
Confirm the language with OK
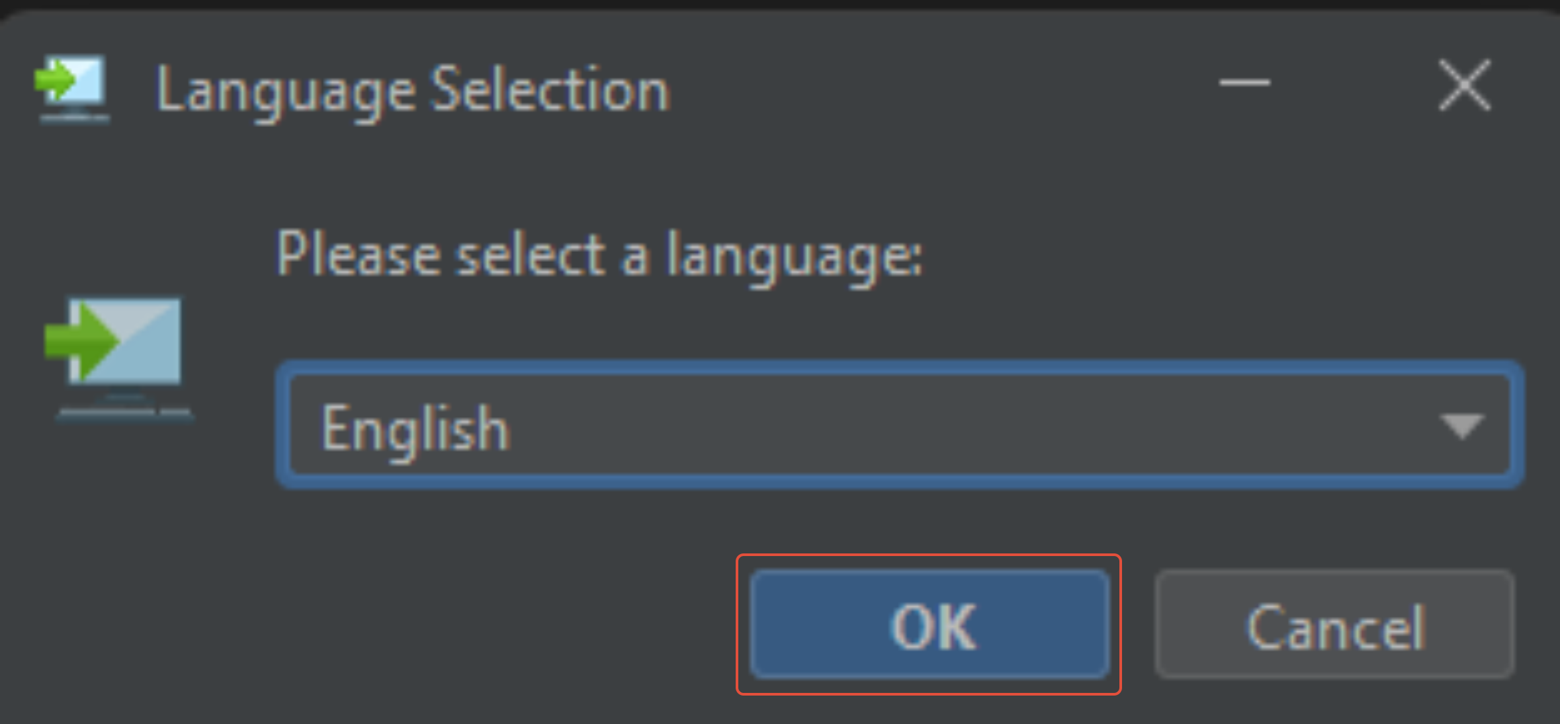point(930,626)
